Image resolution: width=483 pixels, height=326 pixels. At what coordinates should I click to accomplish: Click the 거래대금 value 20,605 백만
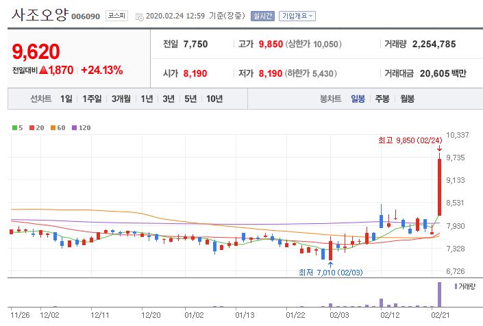tap(443, 73)
